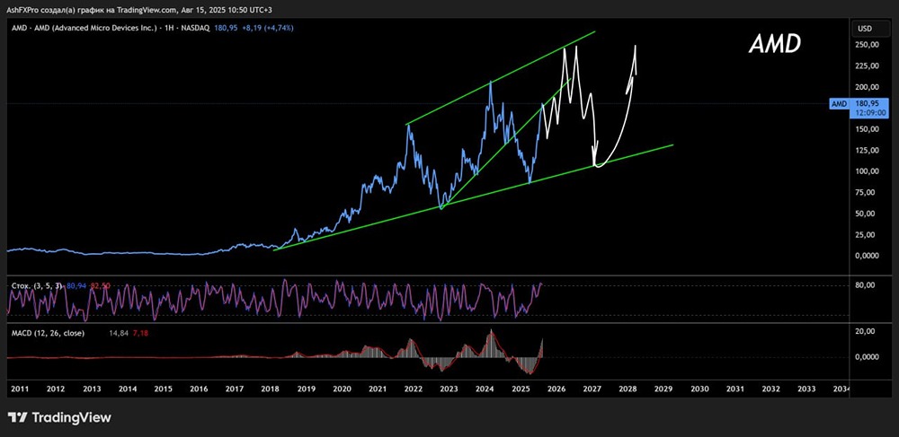Click 2023 on the time axis
This screenshot has width=899, height=437.
(449, 389)
